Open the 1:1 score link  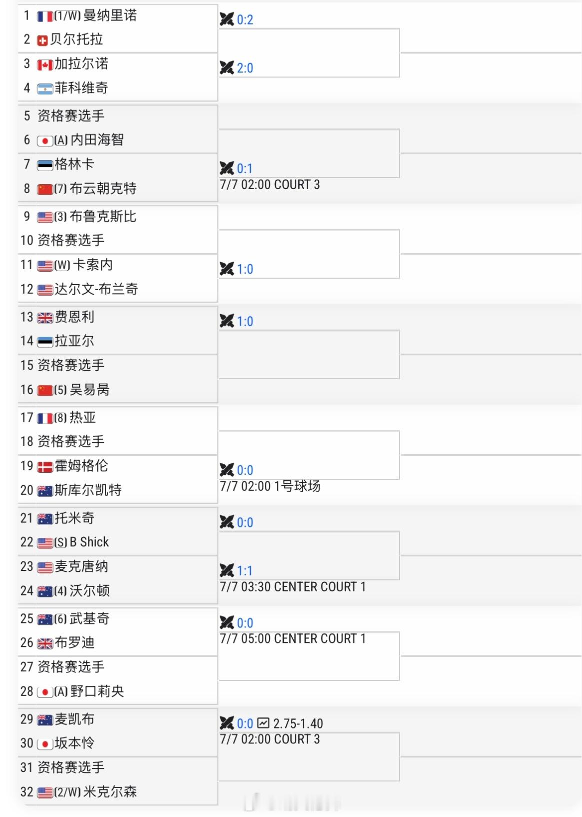click(x=245, y=571)
